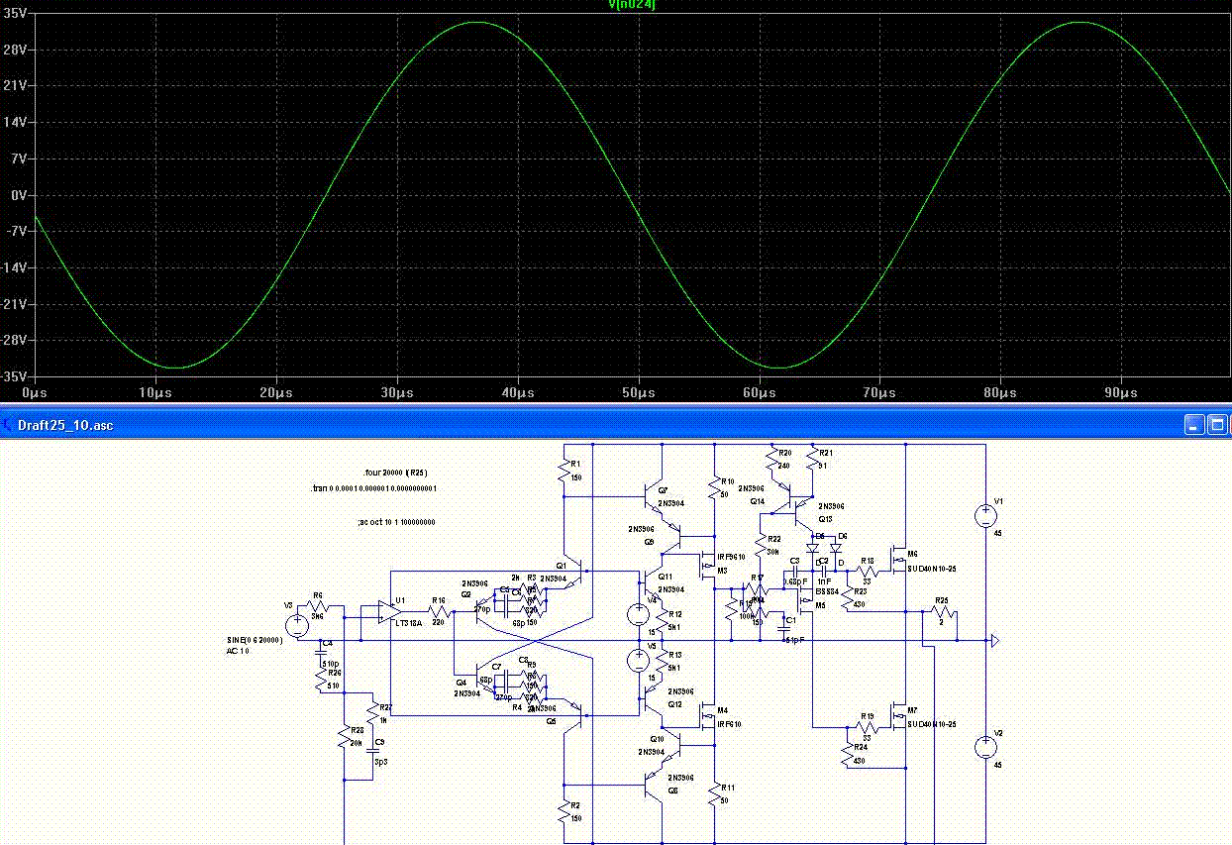Select the M7 SUD40N10-25 MOSFET symbol
Image resolution: width=1232 pixels, height=845 pixels.
[x=900, y=717]
